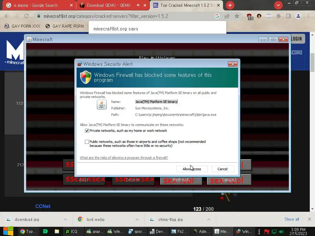Screen dimensions: 315x236
Task: Switch to Adm... taskbar window
Action: [x=201, y=231]
